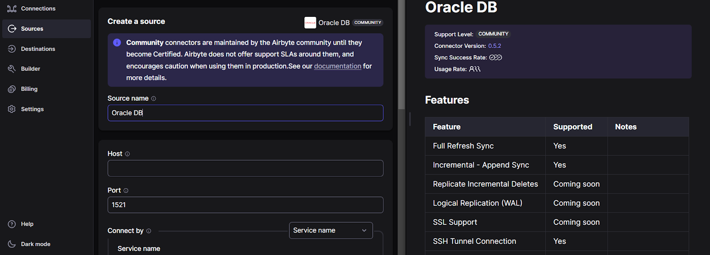Click the Connect by info icon
Viewport: 710px width, 255px height.
click(x=149, y=231)
